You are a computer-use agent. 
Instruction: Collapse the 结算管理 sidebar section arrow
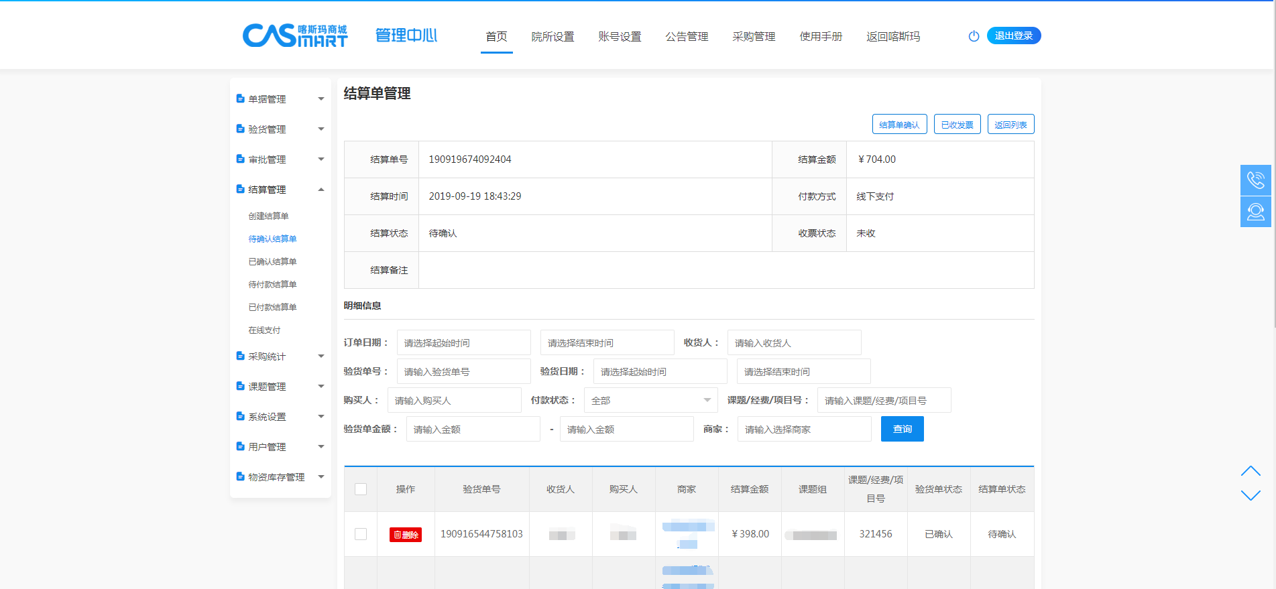pos(321,190)
